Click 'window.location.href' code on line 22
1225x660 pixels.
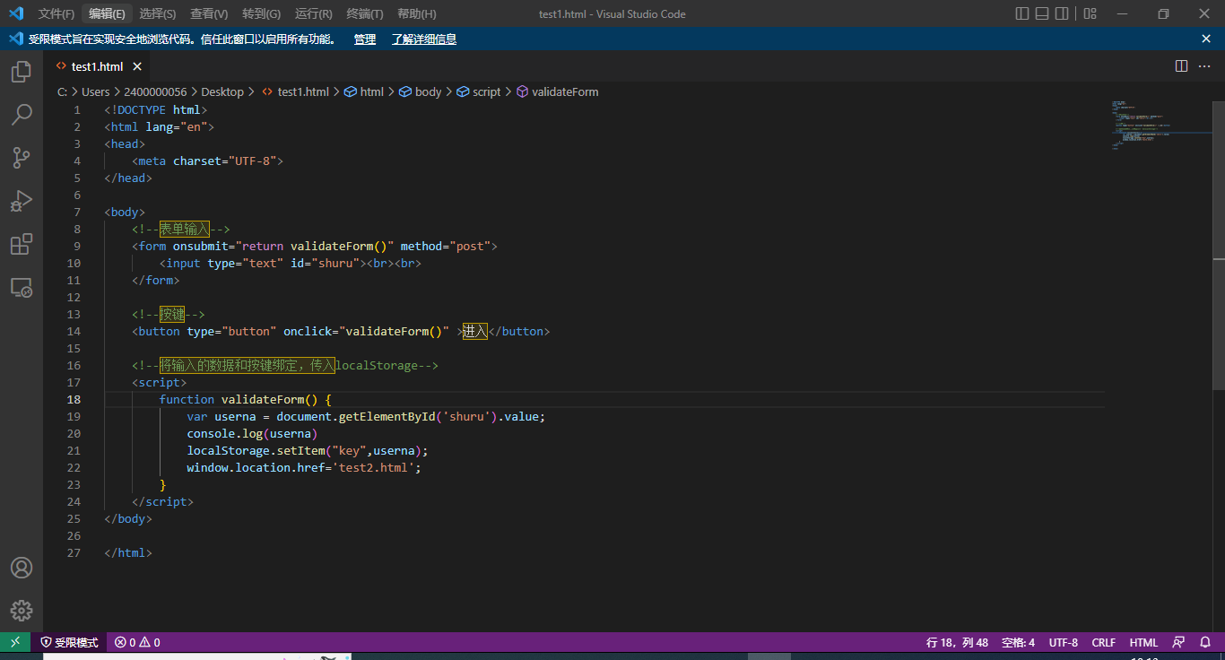tap(256, 467)
